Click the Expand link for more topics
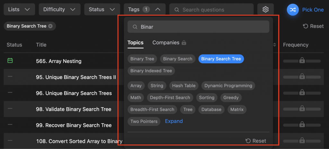Screen dimensions: 329x149 174,121
